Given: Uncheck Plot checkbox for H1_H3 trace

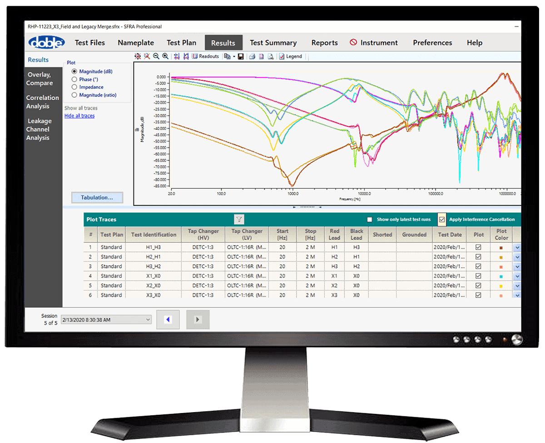Looking at the screenshot, I should 478,247.
